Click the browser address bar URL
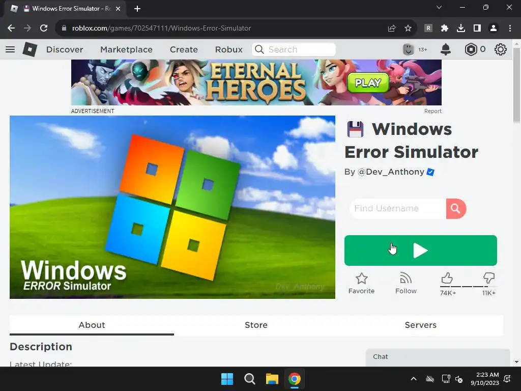 [161, 29]
